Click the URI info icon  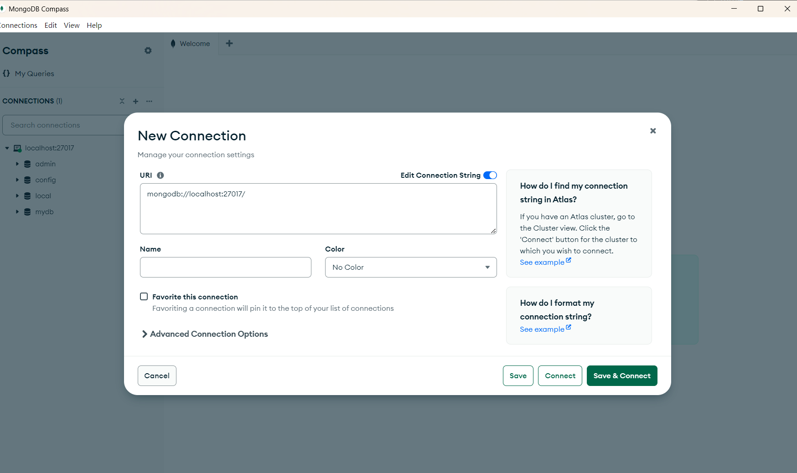click(x=160, y=175)
